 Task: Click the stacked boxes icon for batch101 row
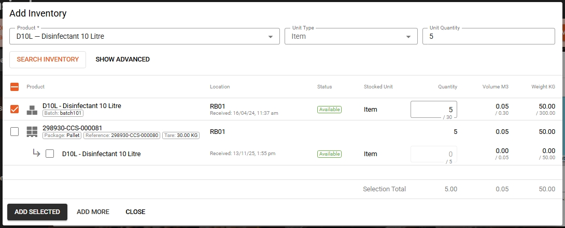pyautogui.click(x=32, y=110)
